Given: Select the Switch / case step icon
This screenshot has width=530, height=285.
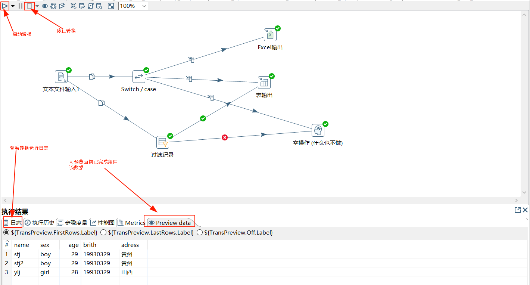Looking at the screenshot, I should pos(139,77).
